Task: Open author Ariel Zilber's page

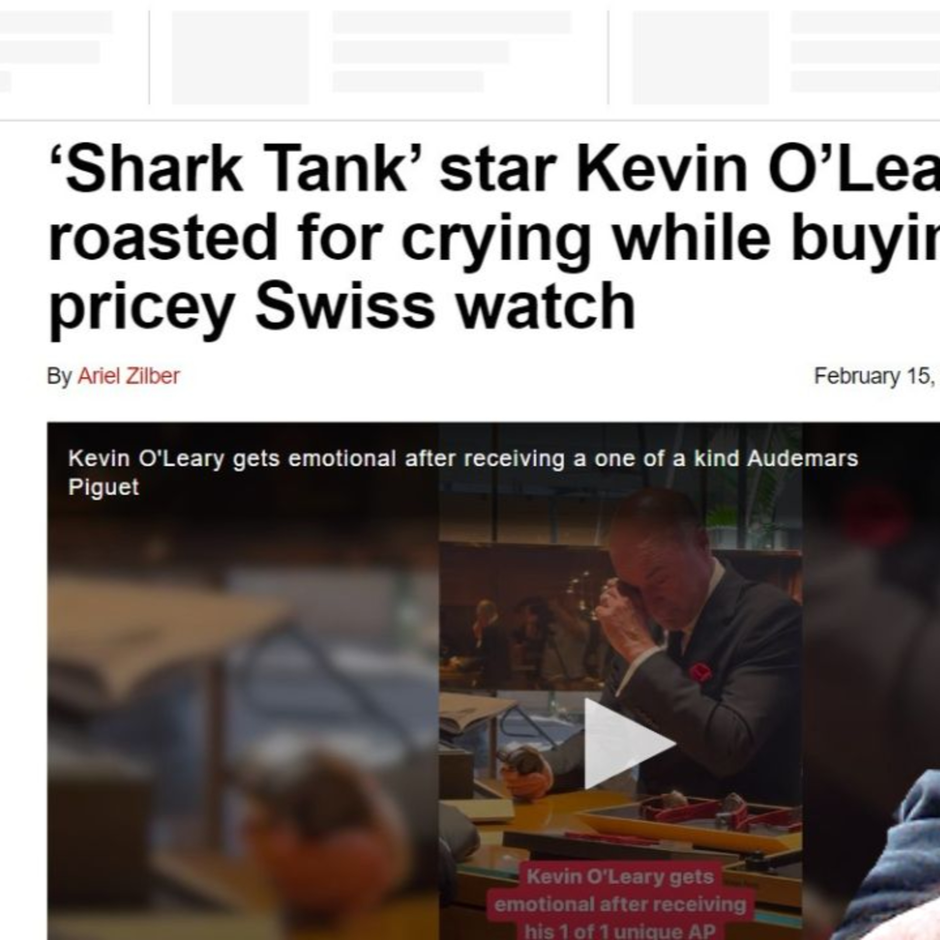Action: click(x=128, y=376)
